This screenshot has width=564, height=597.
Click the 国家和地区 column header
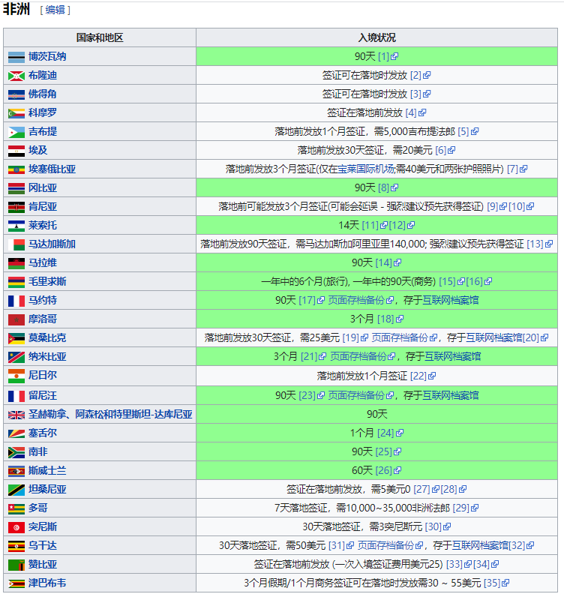100,37
